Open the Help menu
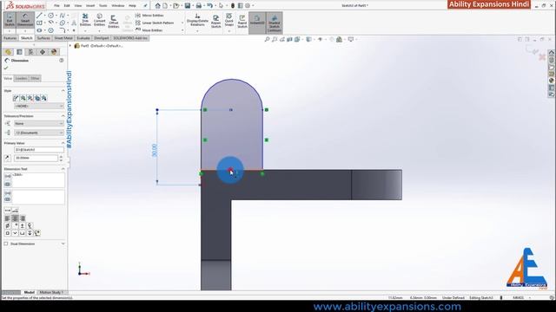 (x=132, y=6)
